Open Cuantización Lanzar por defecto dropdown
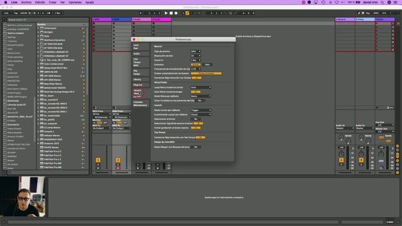The image size is (402, 226). (201, 114)
